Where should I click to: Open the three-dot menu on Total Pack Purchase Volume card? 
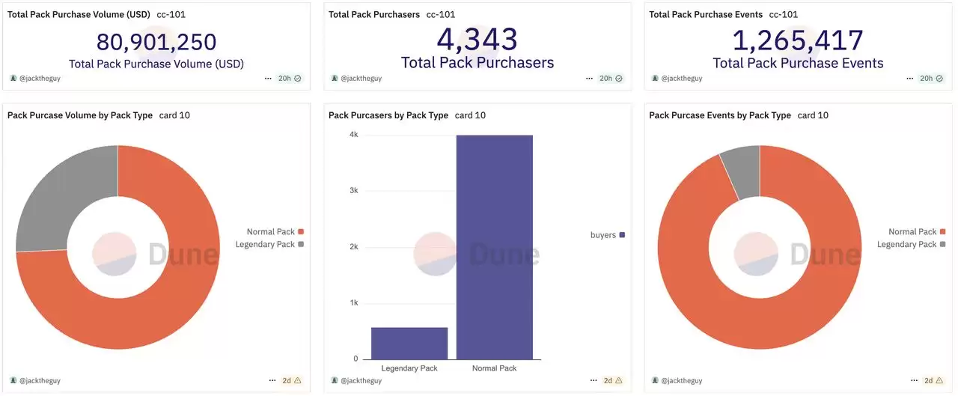[x=268, y=78]
